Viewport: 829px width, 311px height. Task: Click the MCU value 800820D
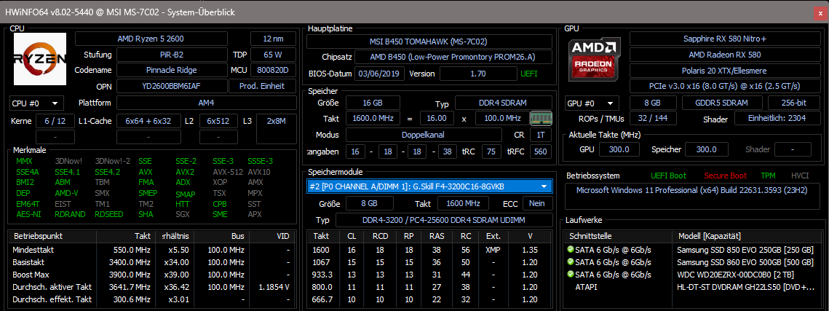pos(274,70)
